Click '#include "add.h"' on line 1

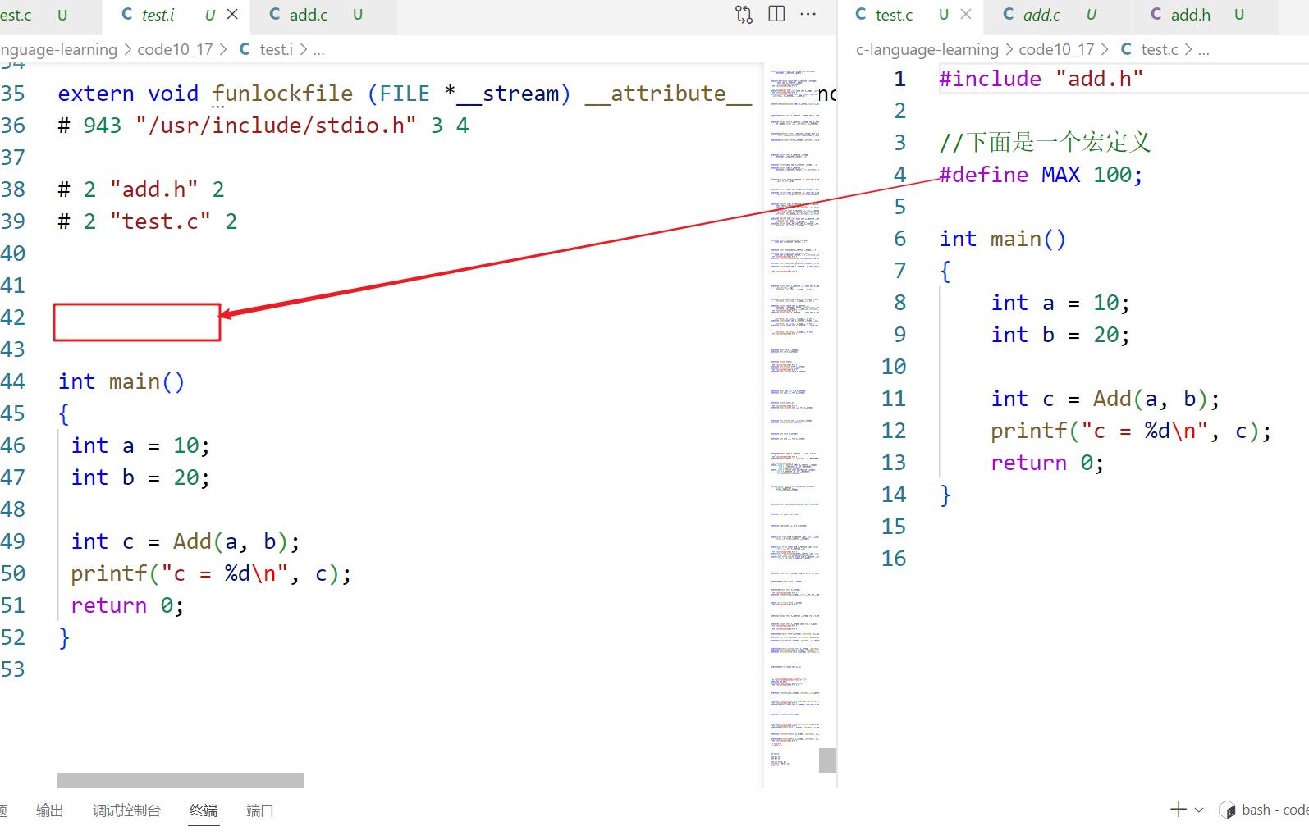tap(1041, 79)
